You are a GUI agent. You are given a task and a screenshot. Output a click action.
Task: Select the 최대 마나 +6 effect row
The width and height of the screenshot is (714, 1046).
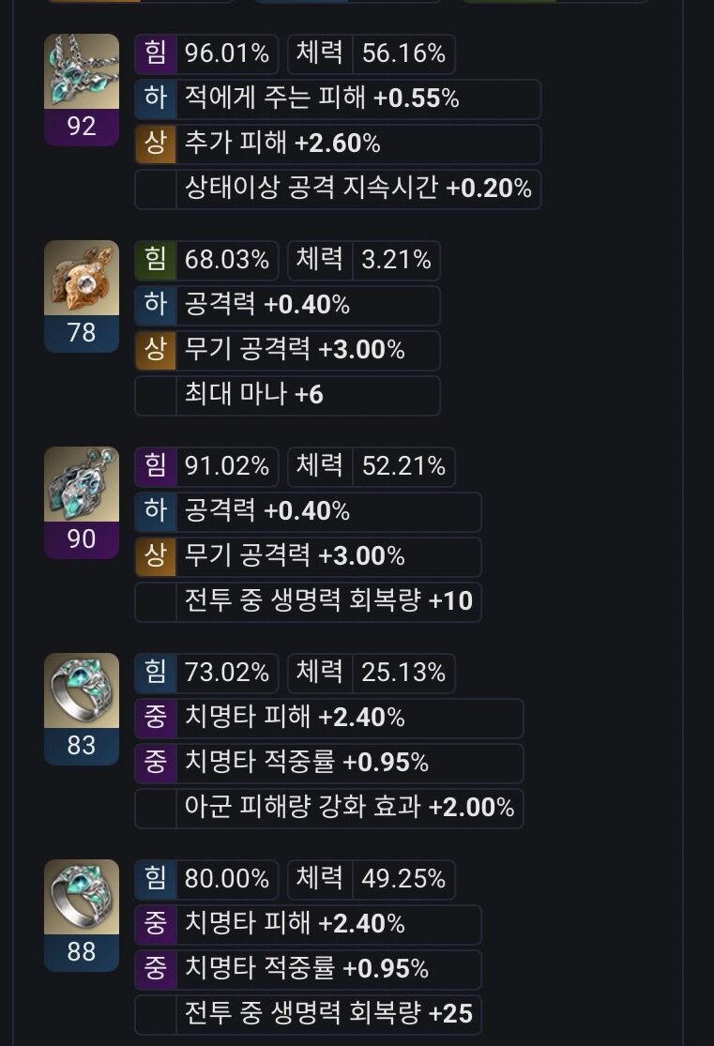coord(288,395)
